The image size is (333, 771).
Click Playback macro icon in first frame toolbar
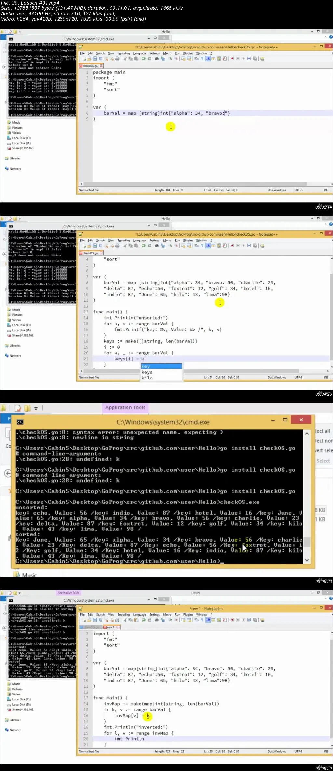[x=243, y=59]
